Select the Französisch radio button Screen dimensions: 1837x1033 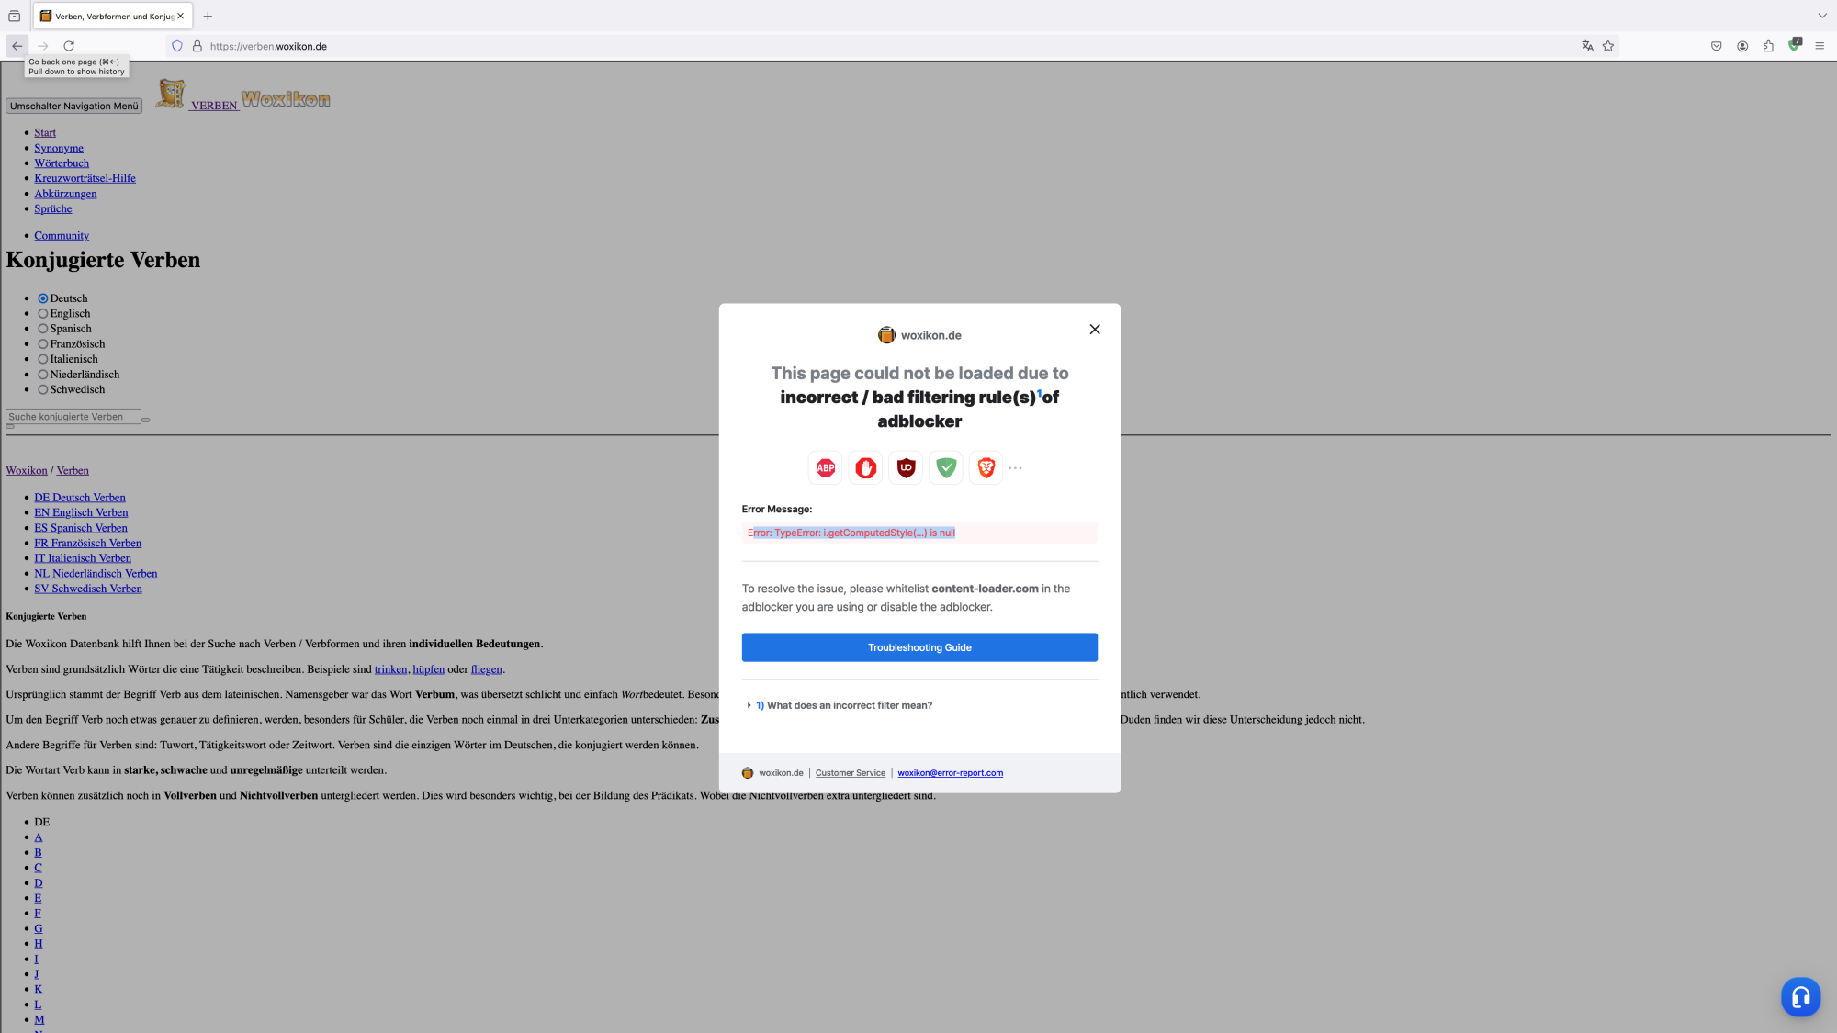point(42,344)
